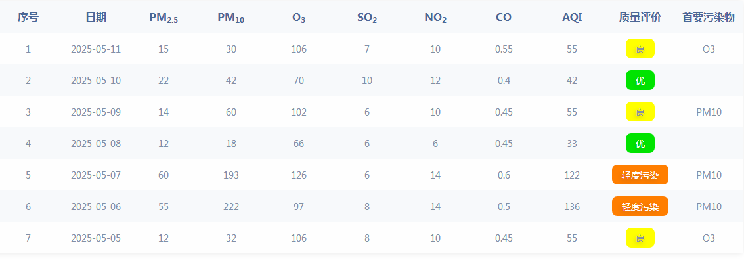Viewport: 744px width, 260px height.
Task: Click the row number 7 cell
Action: (28, 238)
